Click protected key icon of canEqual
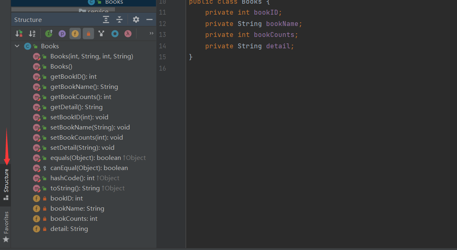Viewport: 457px width, 250px height. click(45, 168)
